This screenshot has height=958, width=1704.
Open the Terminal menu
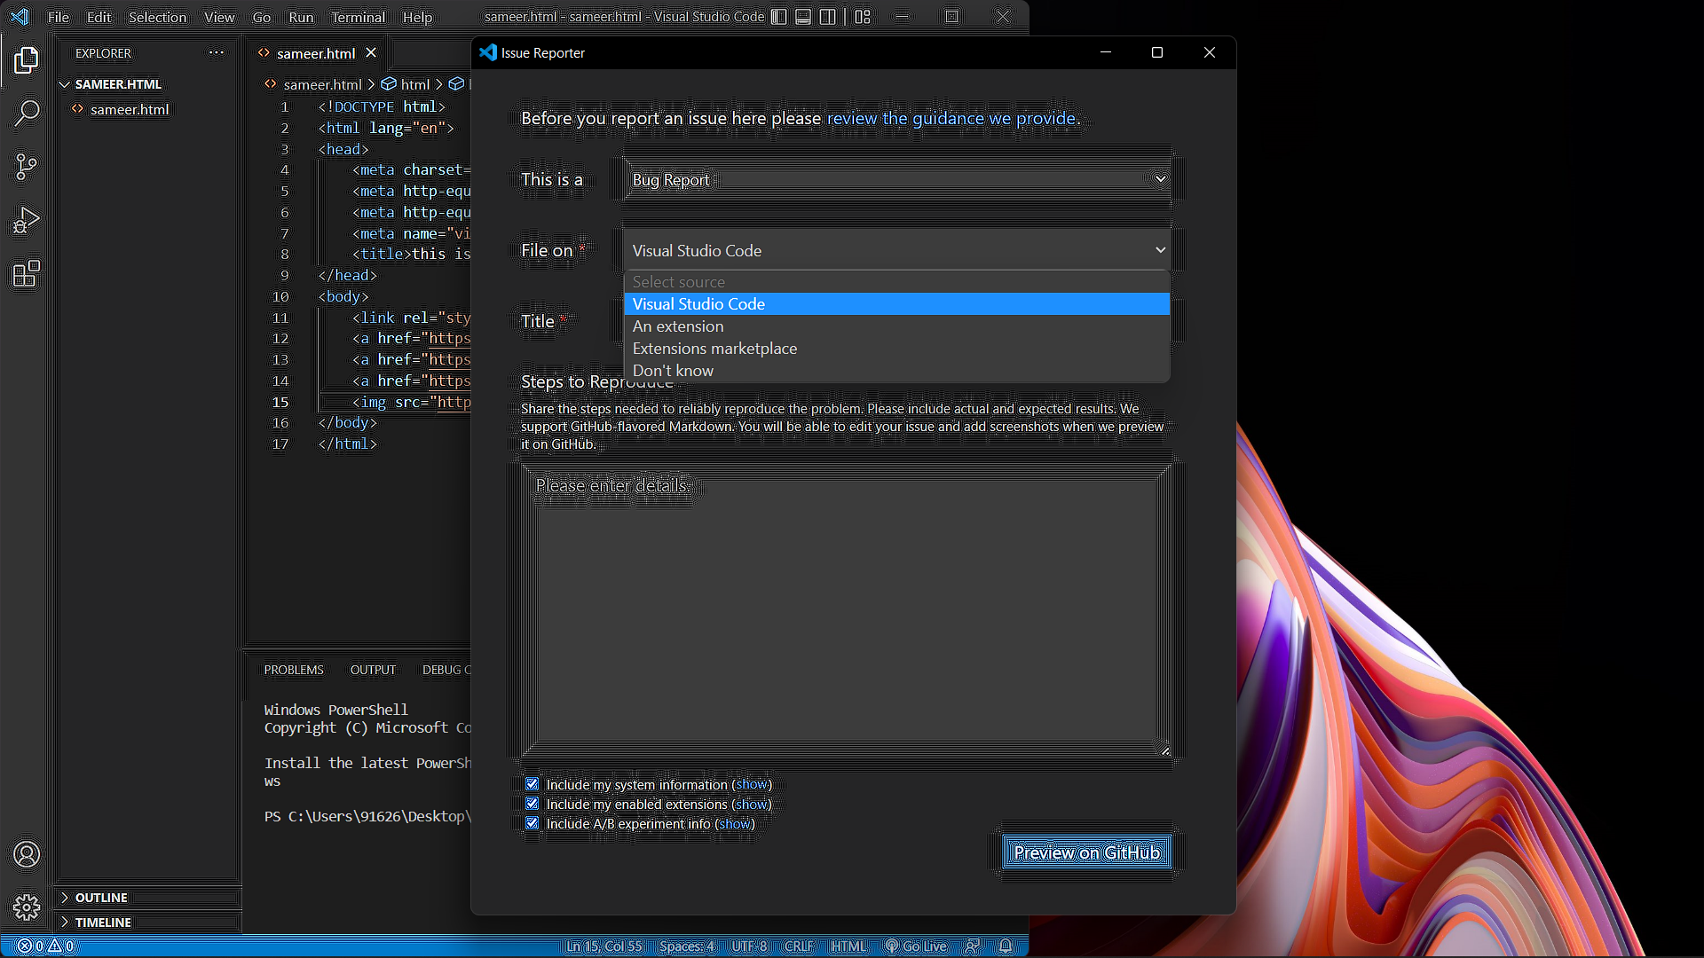click(x=357, y=17)
